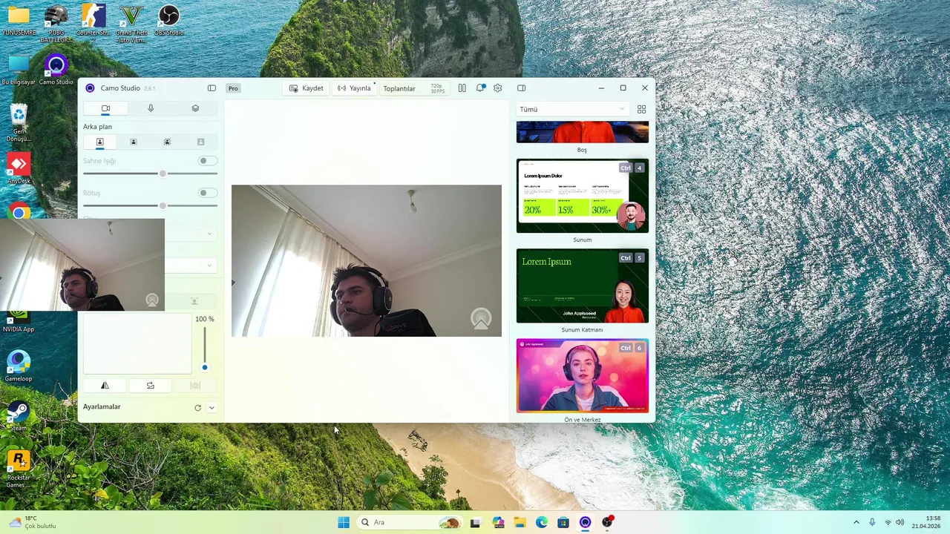950x534 pixels.
Task: Open Microsoft Edge from the taskbar
Action: click(542, 522)
